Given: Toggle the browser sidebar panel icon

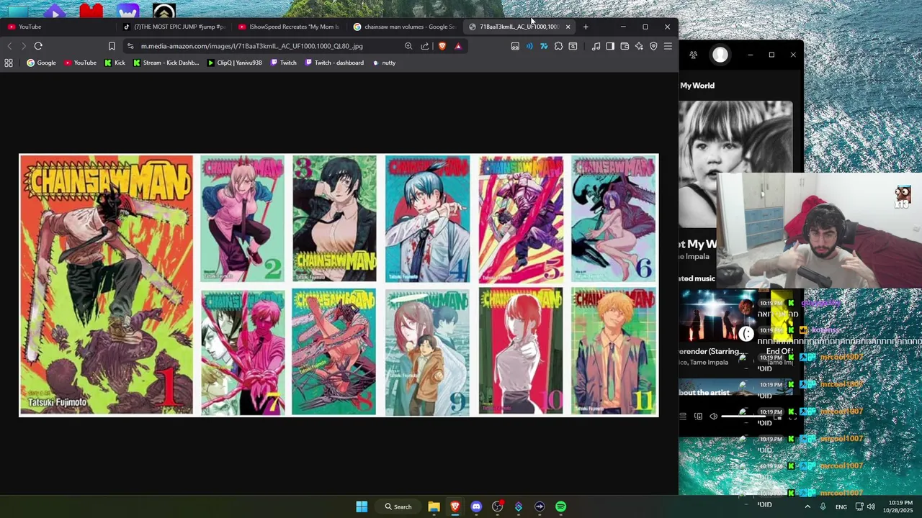Looking at the screenshot, I should (x=610, y=46).
